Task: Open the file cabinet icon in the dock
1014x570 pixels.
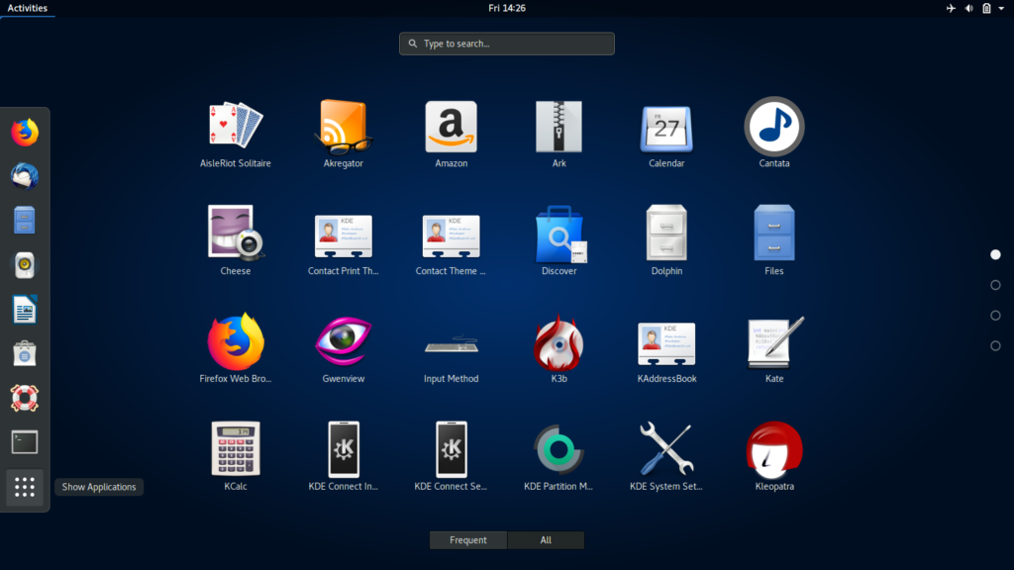Action: click(25, 221)
